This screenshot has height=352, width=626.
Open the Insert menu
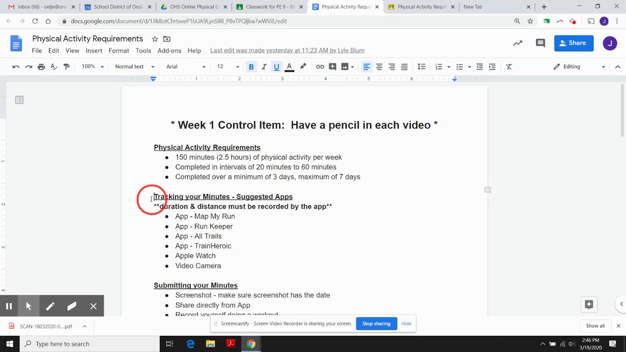coord(94,50)
